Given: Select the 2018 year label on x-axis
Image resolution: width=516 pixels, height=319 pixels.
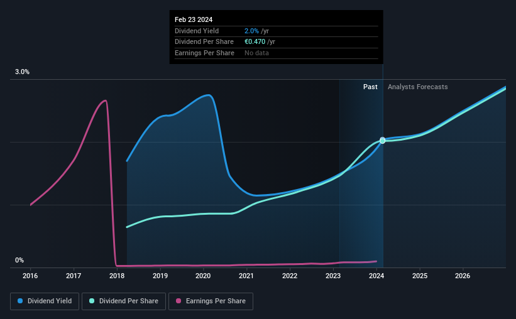Looking at the screenshot, I should coord(117,276).
